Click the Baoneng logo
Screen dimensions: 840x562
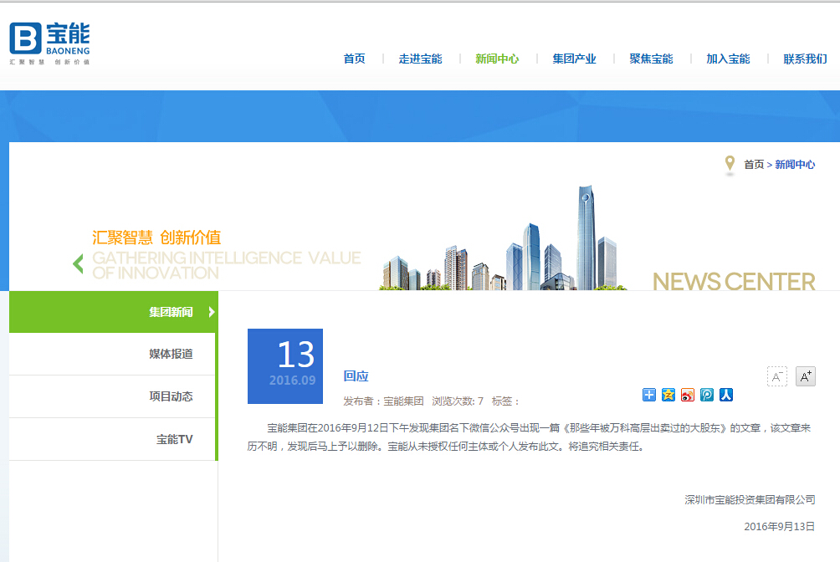[x=49, y=43]
